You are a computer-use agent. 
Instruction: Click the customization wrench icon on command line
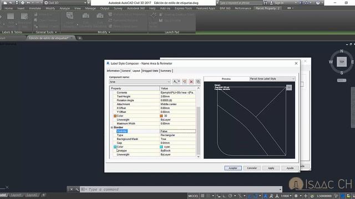coord(77,189)
